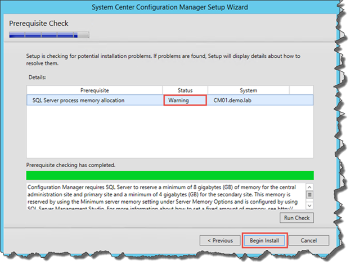Click the green prerequisite progress bar

(170, 176)
